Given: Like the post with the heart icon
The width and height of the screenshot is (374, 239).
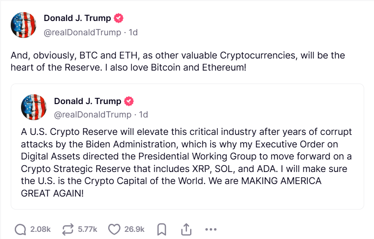Looking at the screenshot, I should pos(114,230).
